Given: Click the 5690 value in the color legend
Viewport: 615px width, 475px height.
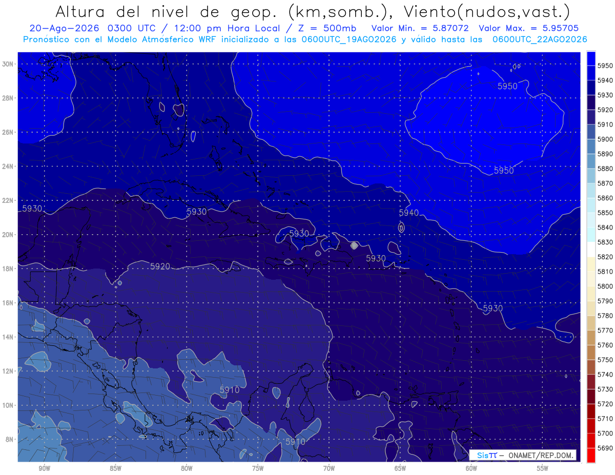Looking at the screenshot, I should point(605,448).
